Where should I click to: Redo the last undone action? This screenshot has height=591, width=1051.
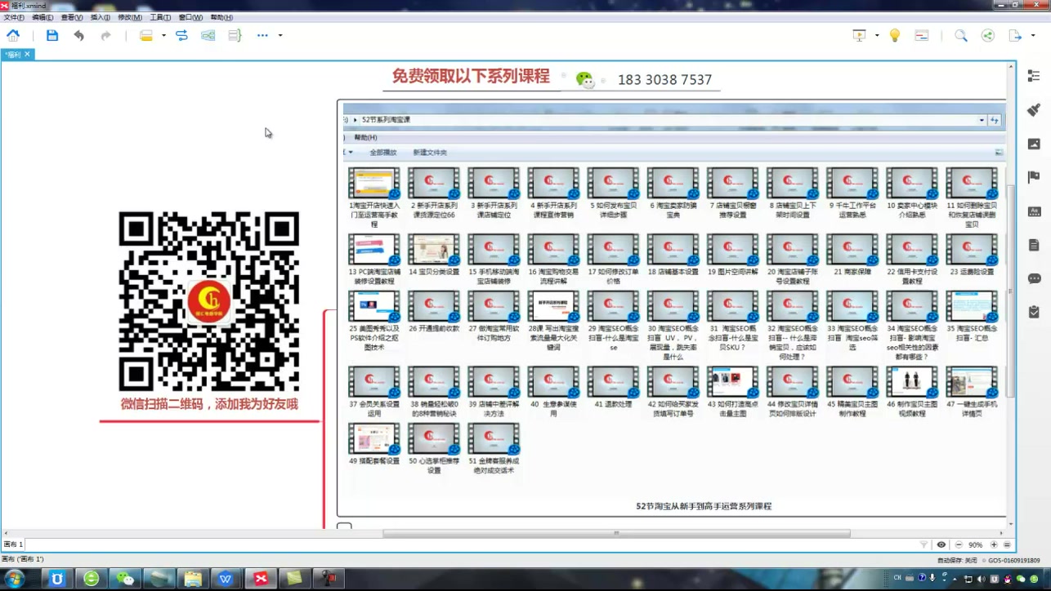point(105,35)
